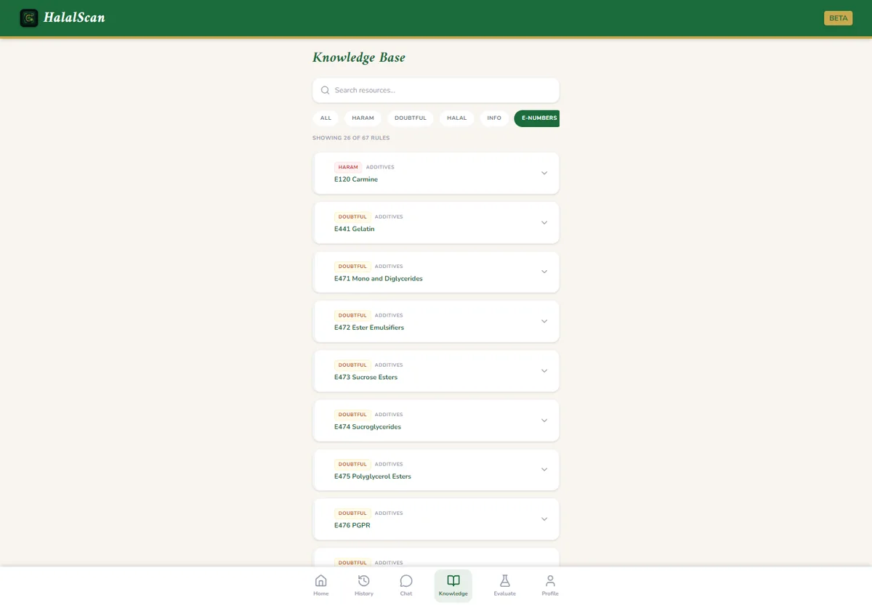Expand the E441 Gelatin card chevron
Viewport: 872px width, 605px height.
coord(544,222)
